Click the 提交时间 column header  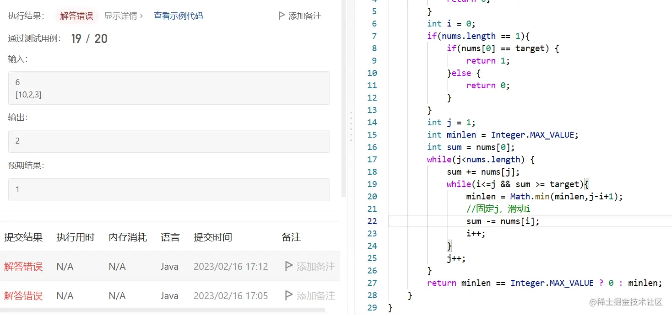[x=213, y=237]
